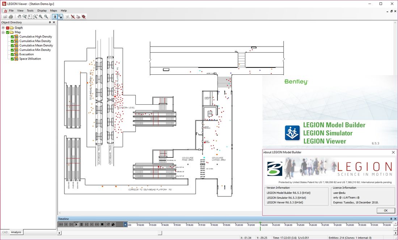398x240 pixels.
Task: Click the timeline fast-forward-to-end button
Action: pos(97,224)
